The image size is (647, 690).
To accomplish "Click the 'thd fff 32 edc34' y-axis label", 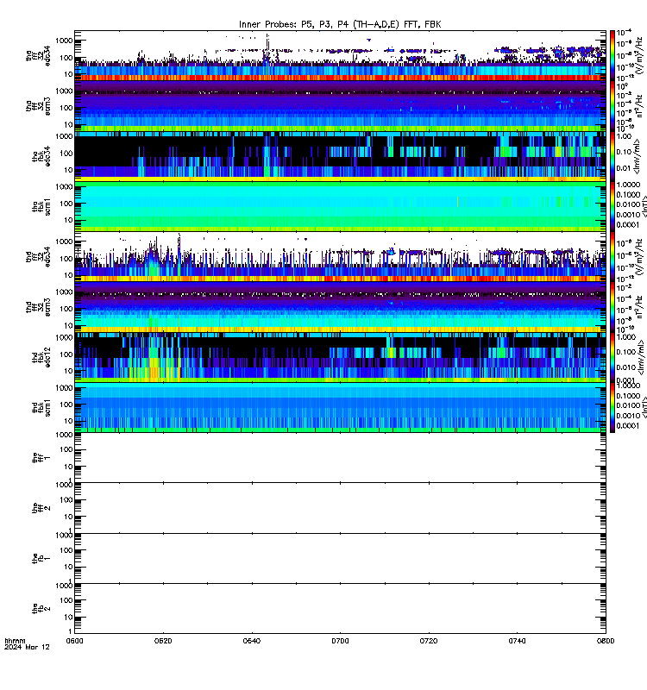I will (x=38, y=256).
